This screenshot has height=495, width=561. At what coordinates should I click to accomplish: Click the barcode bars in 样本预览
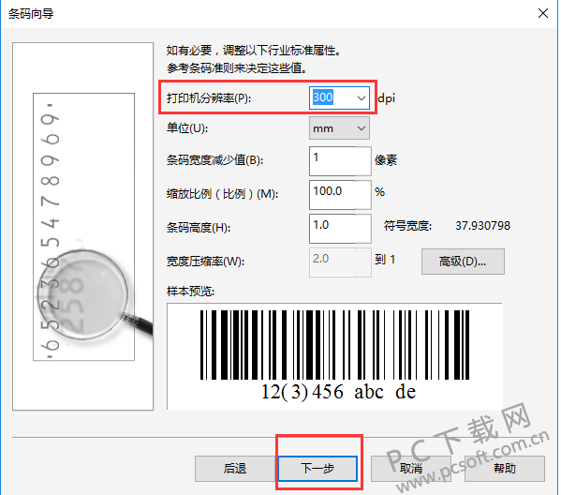tap(334, 345)
